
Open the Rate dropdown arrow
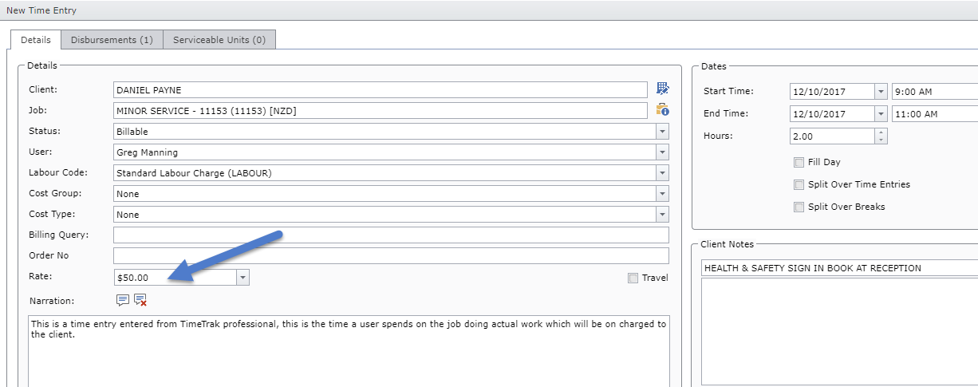[243, 277]
